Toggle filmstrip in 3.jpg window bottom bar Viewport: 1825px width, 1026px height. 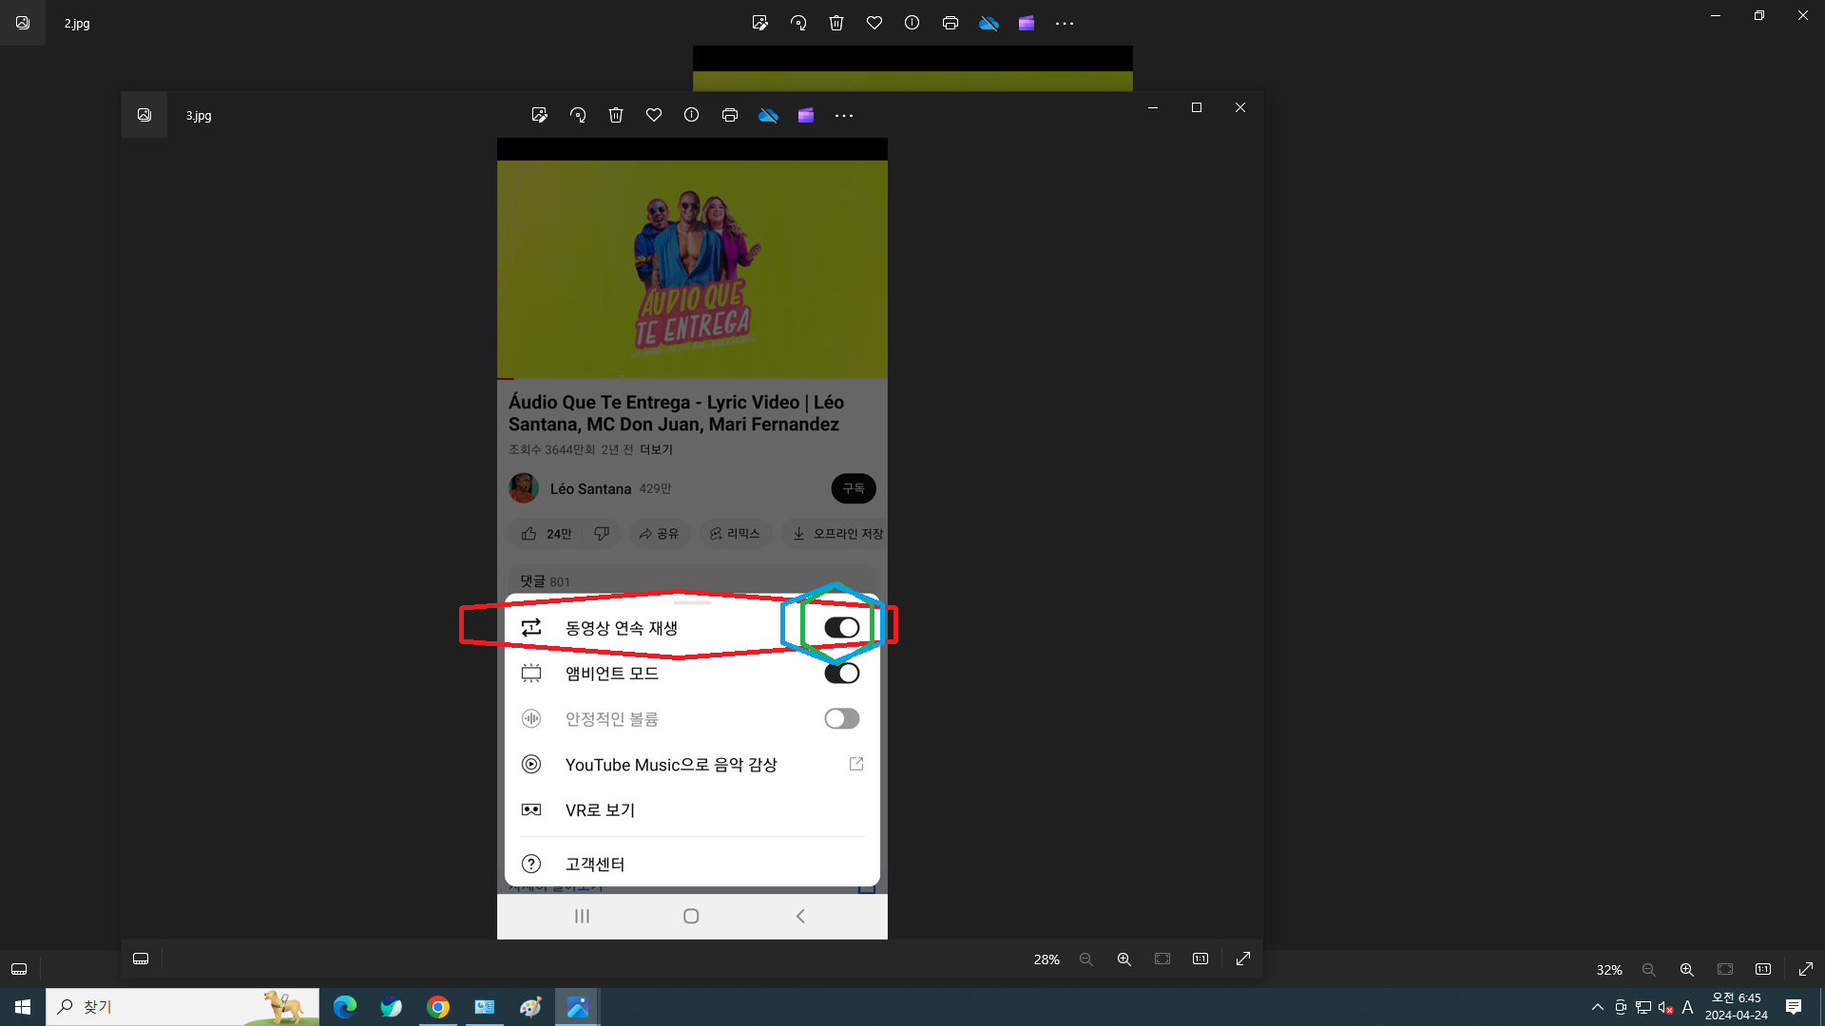click(141, 959)
